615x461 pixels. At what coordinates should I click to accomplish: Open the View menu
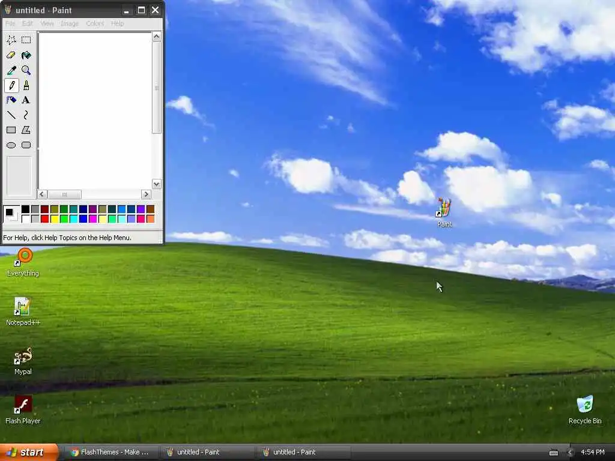(x=47, y=23)
